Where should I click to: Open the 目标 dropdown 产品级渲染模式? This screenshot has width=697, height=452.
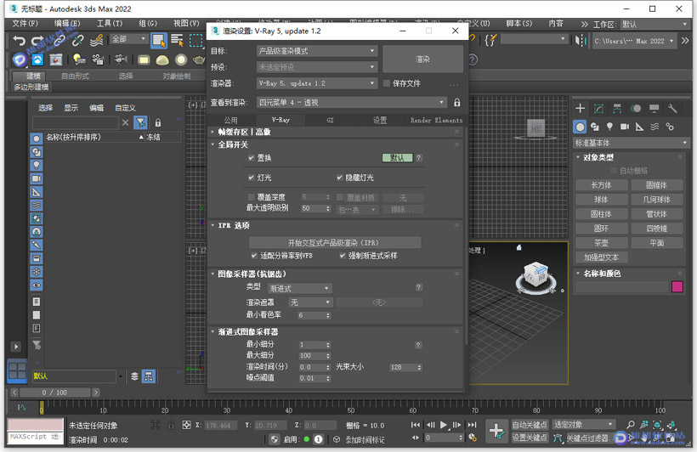[317, 51]
